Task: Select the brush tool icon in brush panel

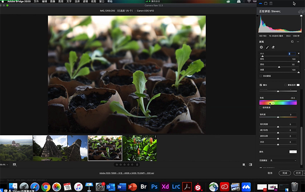Action: pyautogui.click(x=267, y=47)
